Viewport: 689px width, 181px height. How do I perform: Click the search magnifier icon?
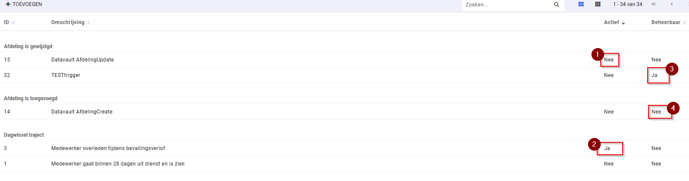(x=557, y=5)
